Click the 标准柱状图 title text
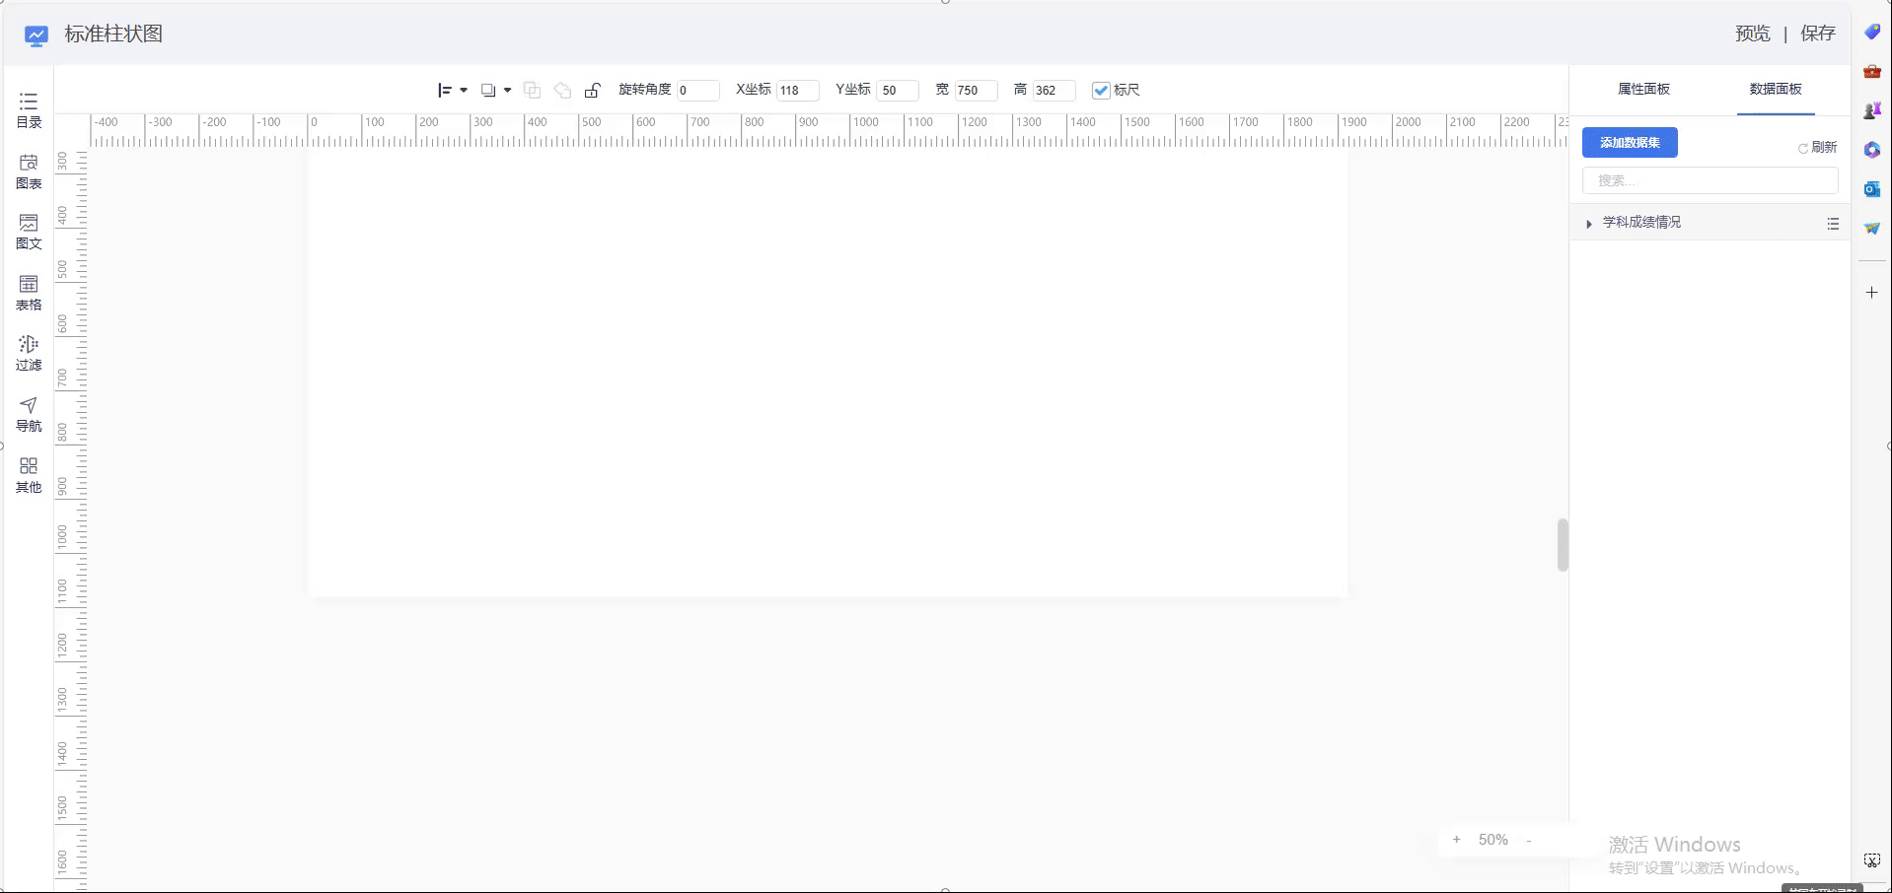Viewport: 1892px width, 893px height. pos(113,34)
